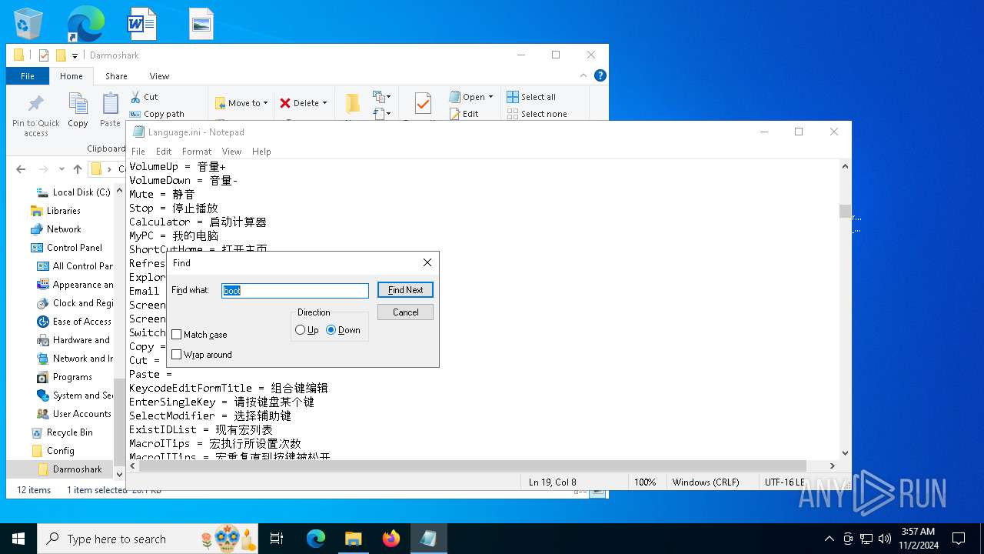Click the Notepad taskbar icon
Viewport: 984px width, 554px height.
pyautogui.click(x=428, y=539)
